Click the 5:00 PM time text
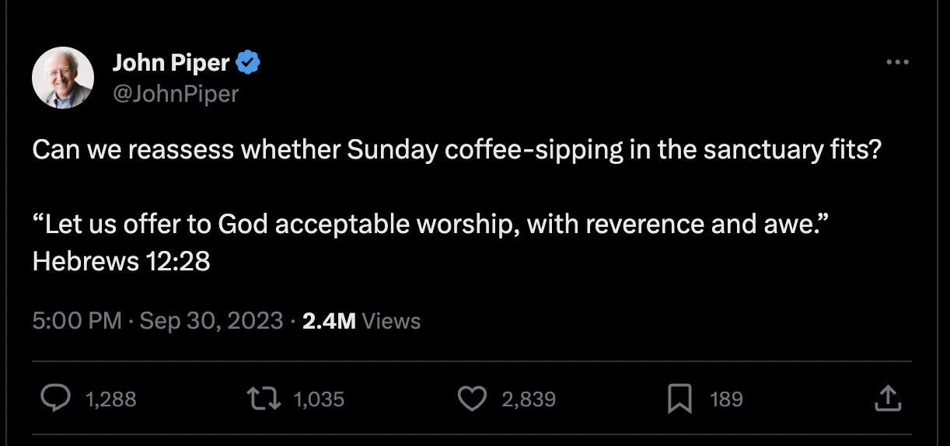This screenshot has height=446, width=950. [x=77, y=321]
